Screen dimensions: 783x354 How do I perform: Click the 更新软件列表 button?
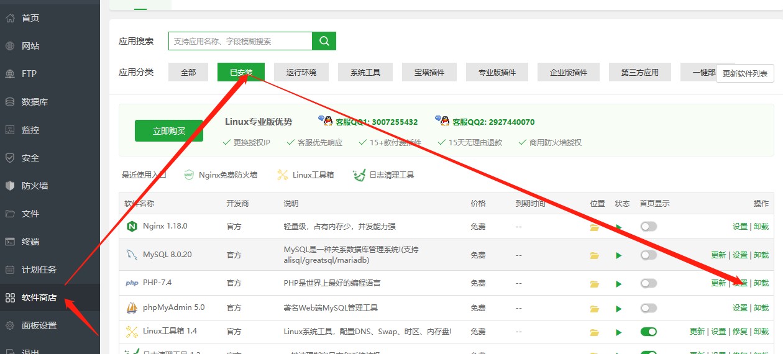coord(745,73)
